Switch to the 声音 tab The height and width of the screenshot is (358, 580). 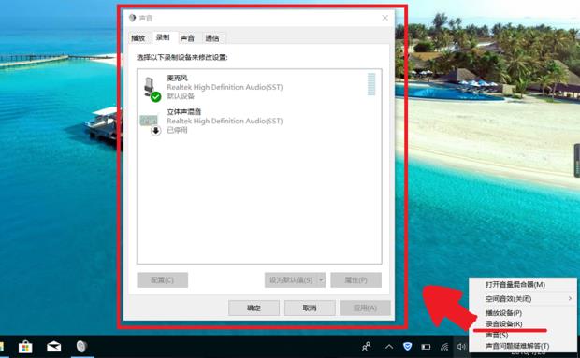tap(187, 38)
